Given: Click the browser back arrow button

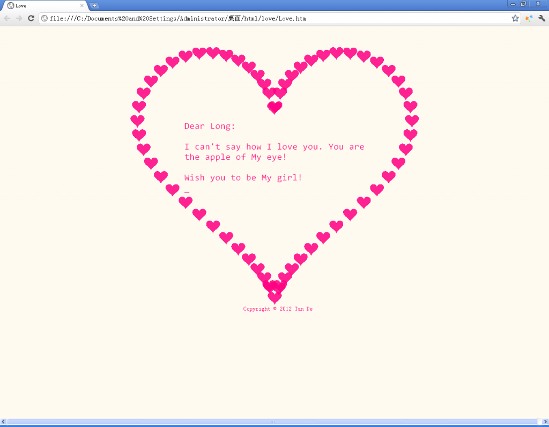Looking at the screenshot, I should tap(7, 18).
